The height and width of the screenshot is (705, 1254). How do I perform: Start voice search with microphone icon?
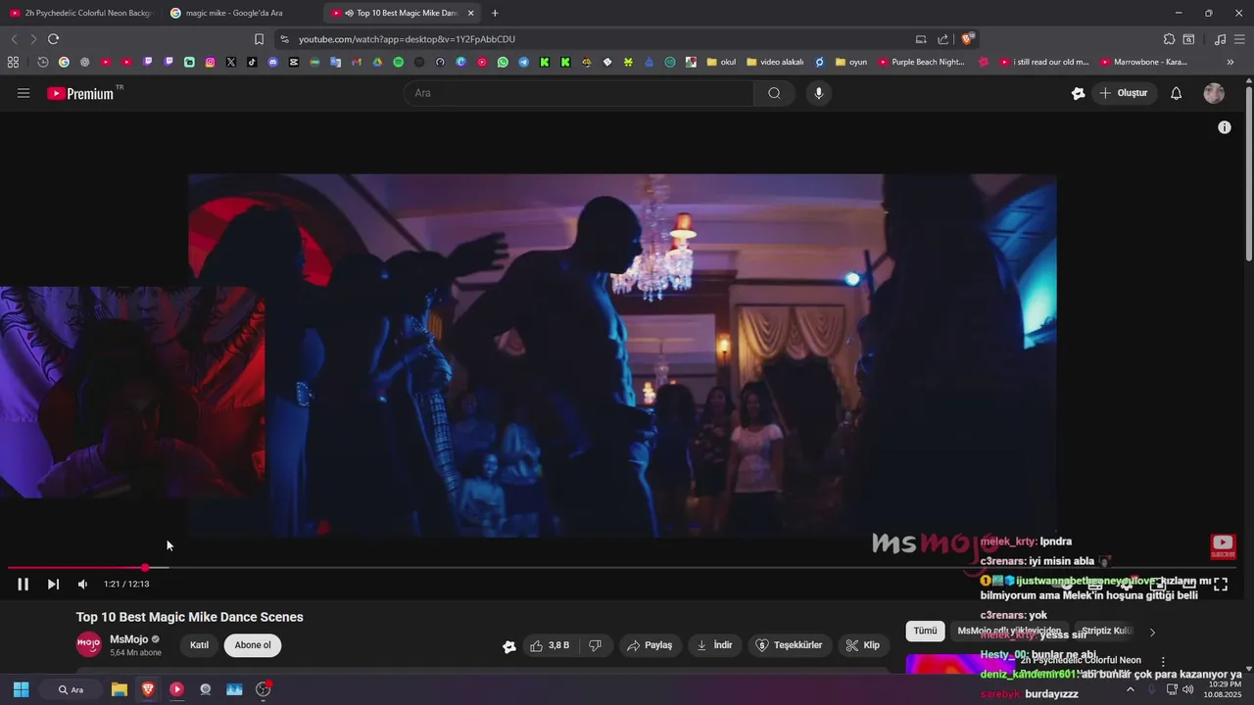pos(819,93)
